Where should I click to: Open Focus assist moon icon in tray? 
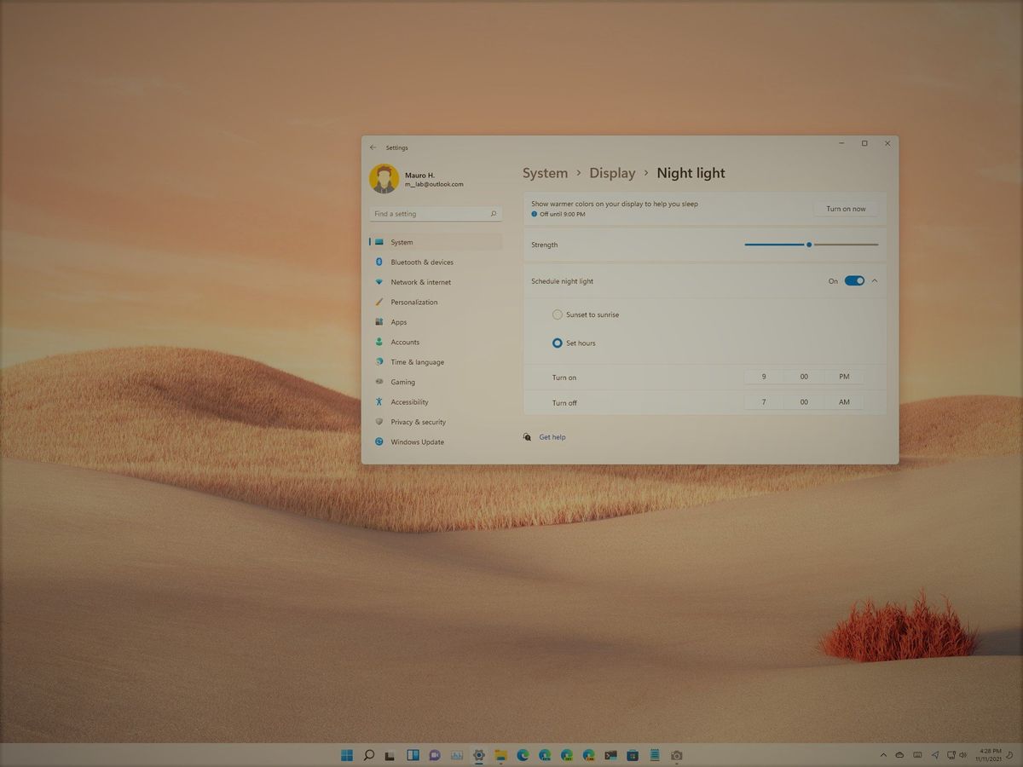[1010, 755]
